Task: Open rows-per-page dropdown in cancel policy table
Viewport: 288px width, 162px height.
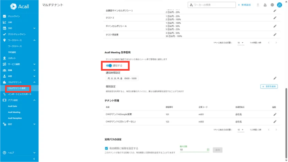Action: [x=241, y=43]
